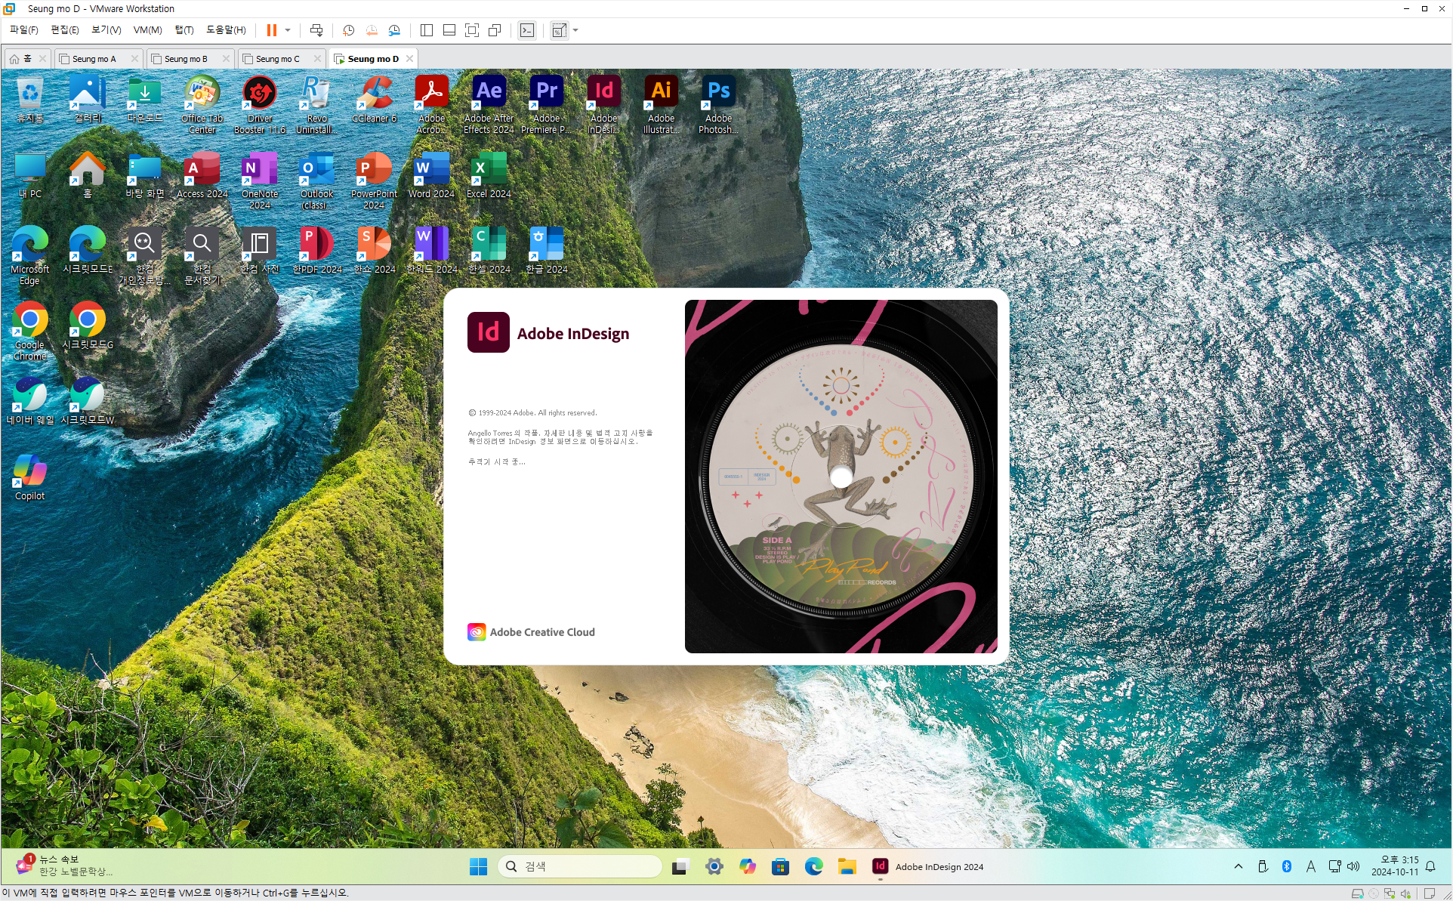Viewport: 1453px width, 901px height.
Task: Click Adobe InDesign 2024 taskbar button
Action: [929, 866]
